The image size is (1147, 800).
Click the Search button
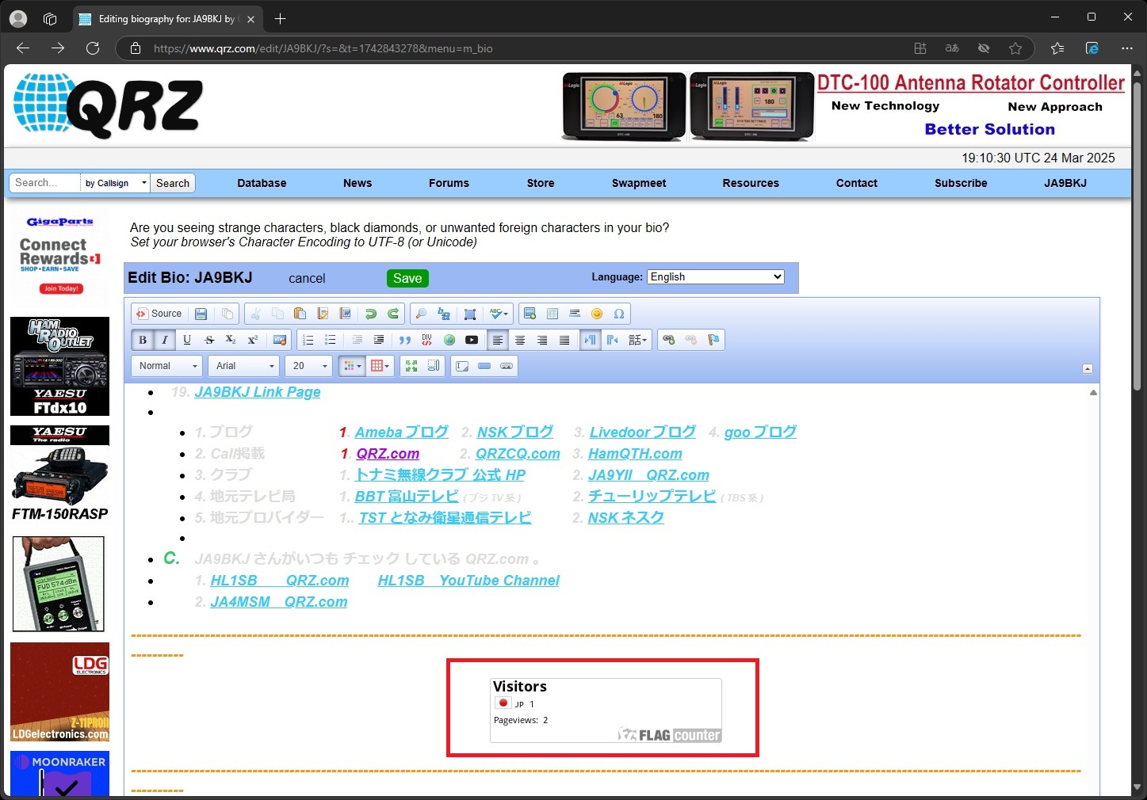coord(173,183)
